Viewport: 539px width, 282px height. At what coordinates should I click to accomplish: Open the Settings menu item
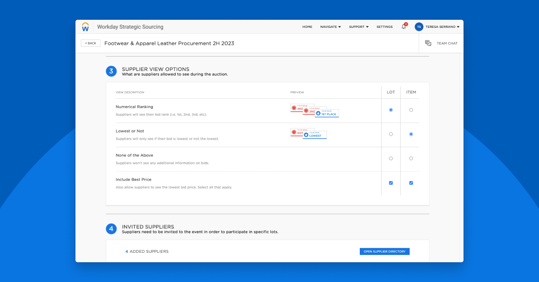(384, 27)
